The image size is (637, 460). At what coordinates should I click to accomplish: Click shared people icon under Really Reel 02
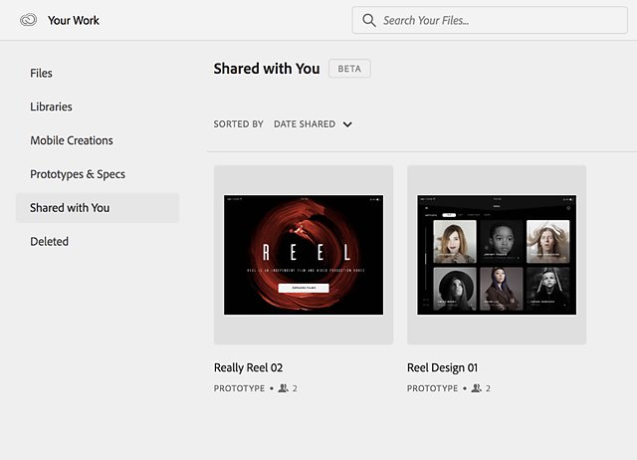(x=283, y=388)
